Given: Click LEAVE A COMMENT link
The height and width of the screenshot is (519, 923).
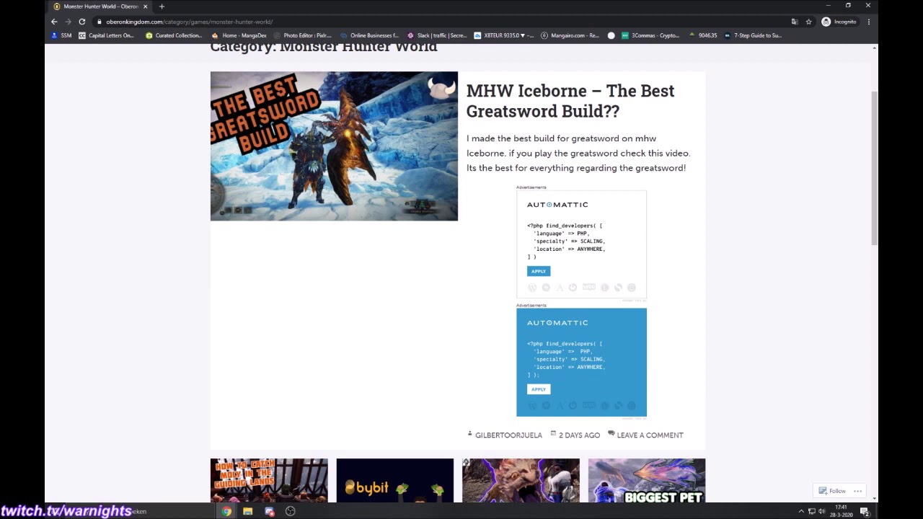Looking at the screenshot, I should pyautogui.click(x=650, y=435).
